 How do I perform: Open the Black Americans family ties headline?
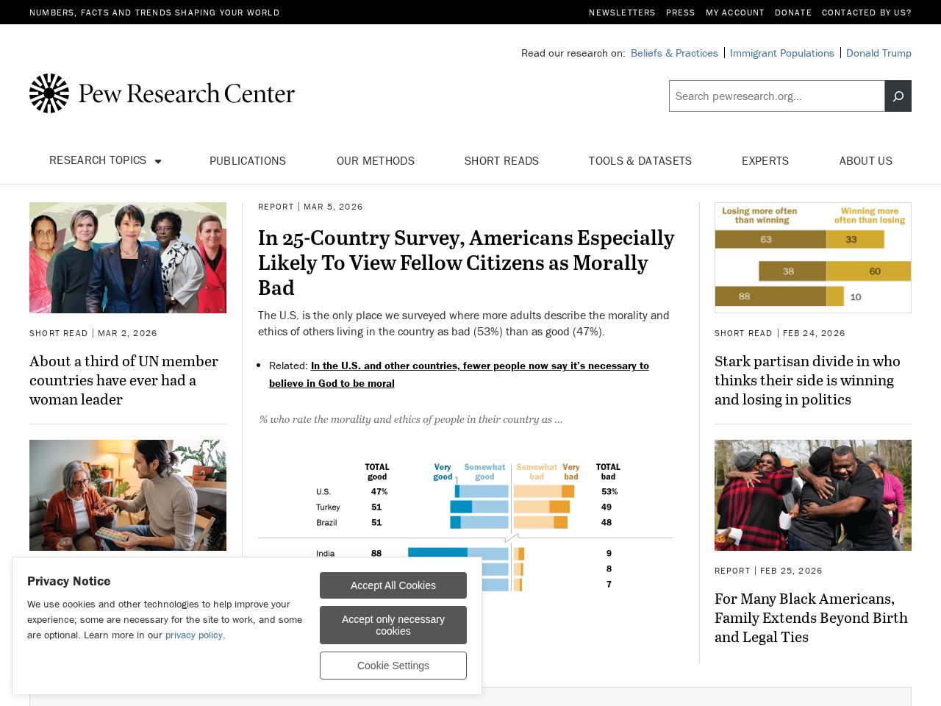(811, 618)
